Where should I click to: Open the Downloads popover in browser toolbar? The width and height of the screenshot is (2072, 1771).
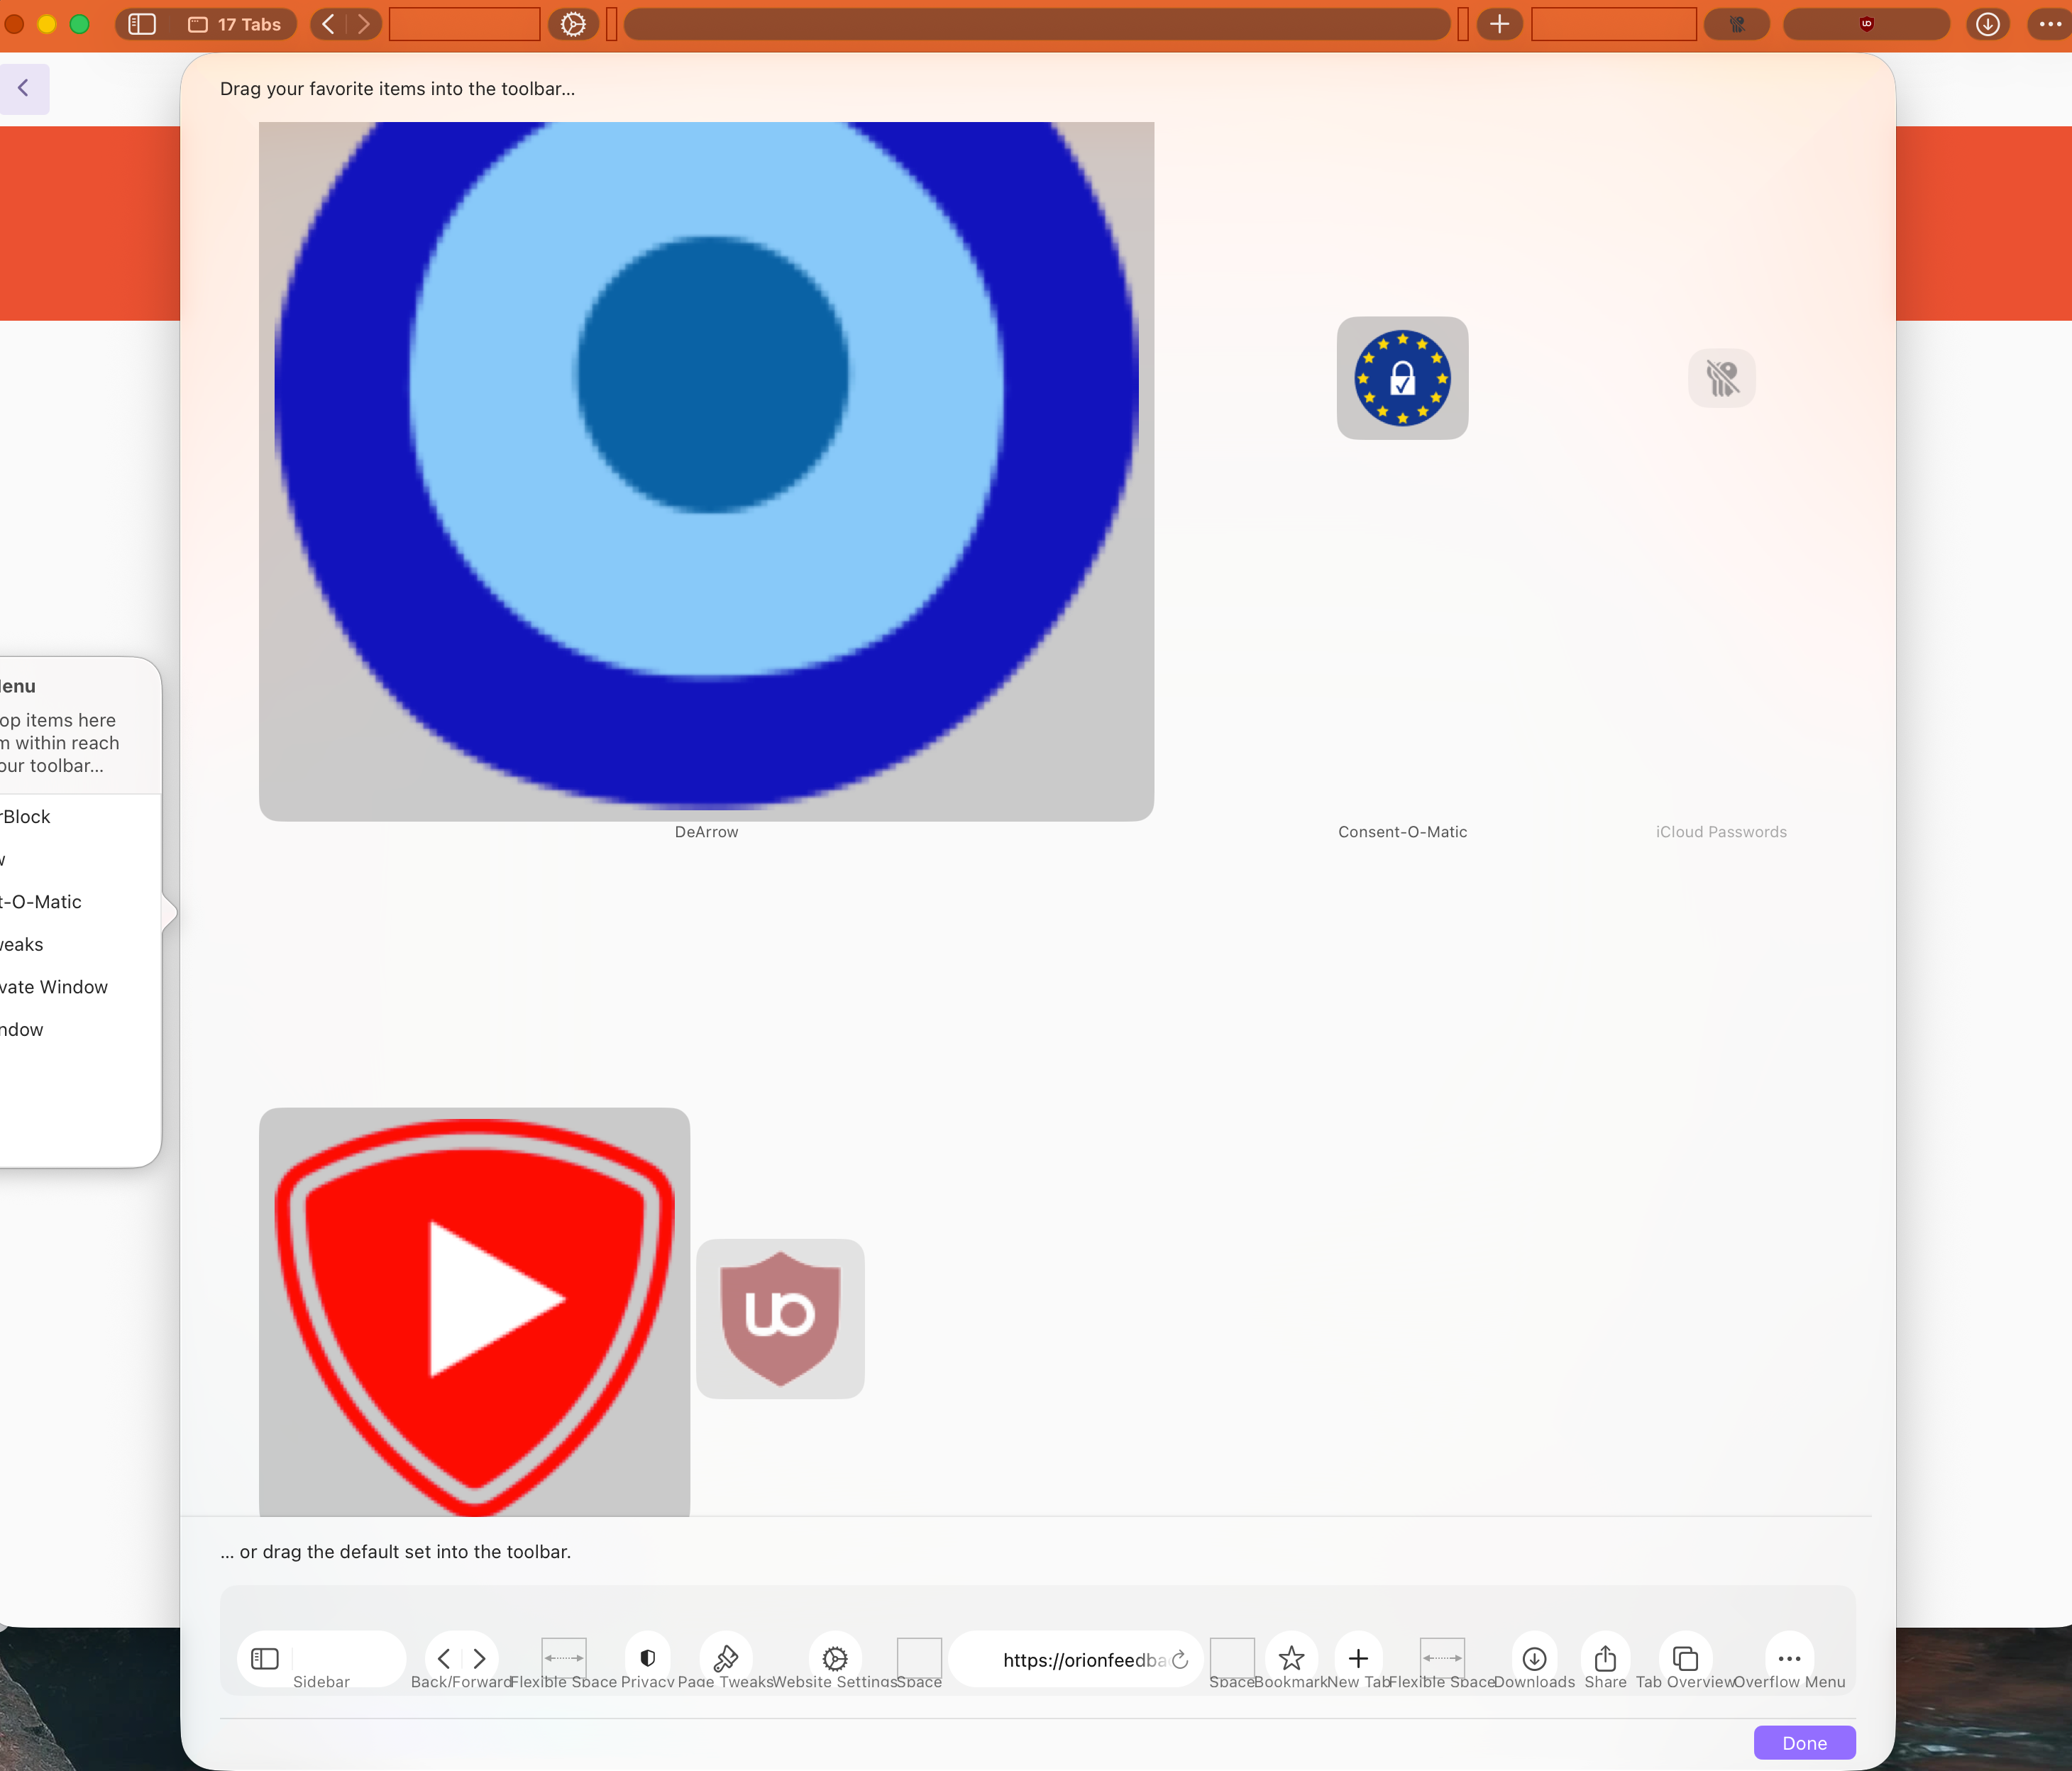(x=1988, y=24)
